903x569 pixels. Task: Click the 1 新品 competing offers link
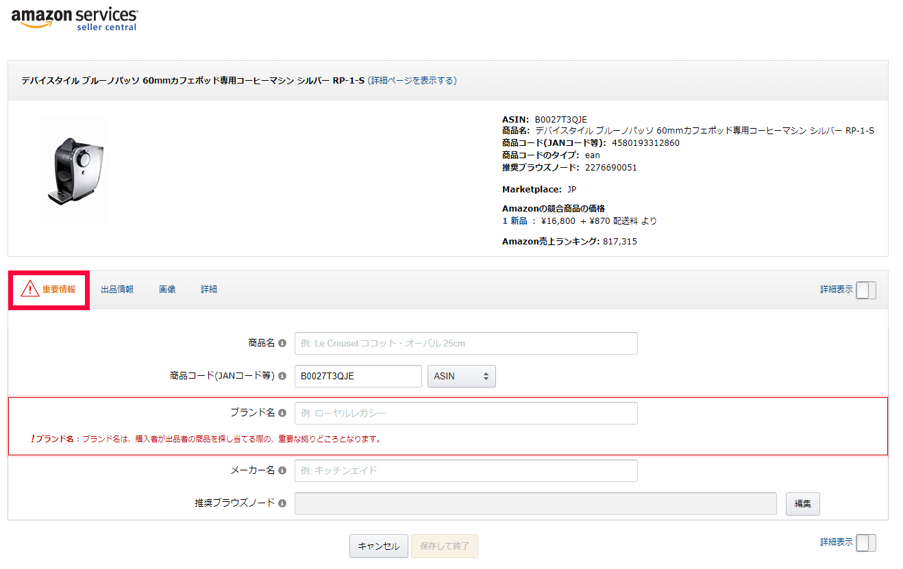(515, 220)
